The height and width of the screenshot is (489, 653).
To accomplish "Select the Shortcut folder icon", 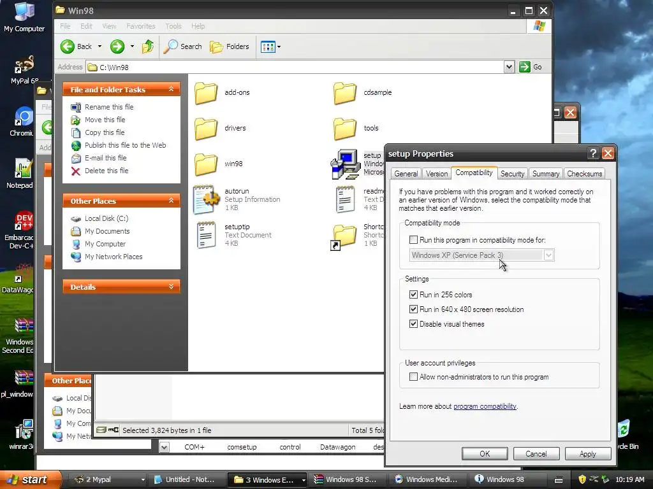I will 344,237.
